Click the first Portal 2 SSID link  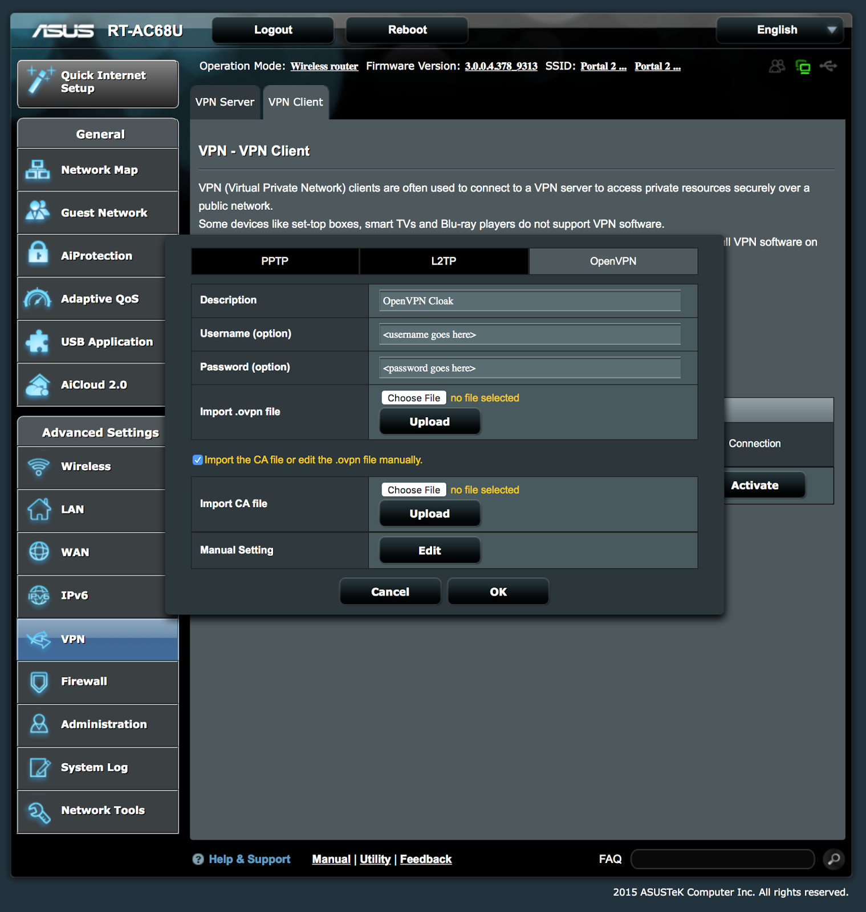(x=603, y=66)
